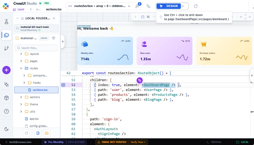Screen dimensions: 254x145
Task: Click ProductsPage in line 54
Action: click(x=165, y=95)
